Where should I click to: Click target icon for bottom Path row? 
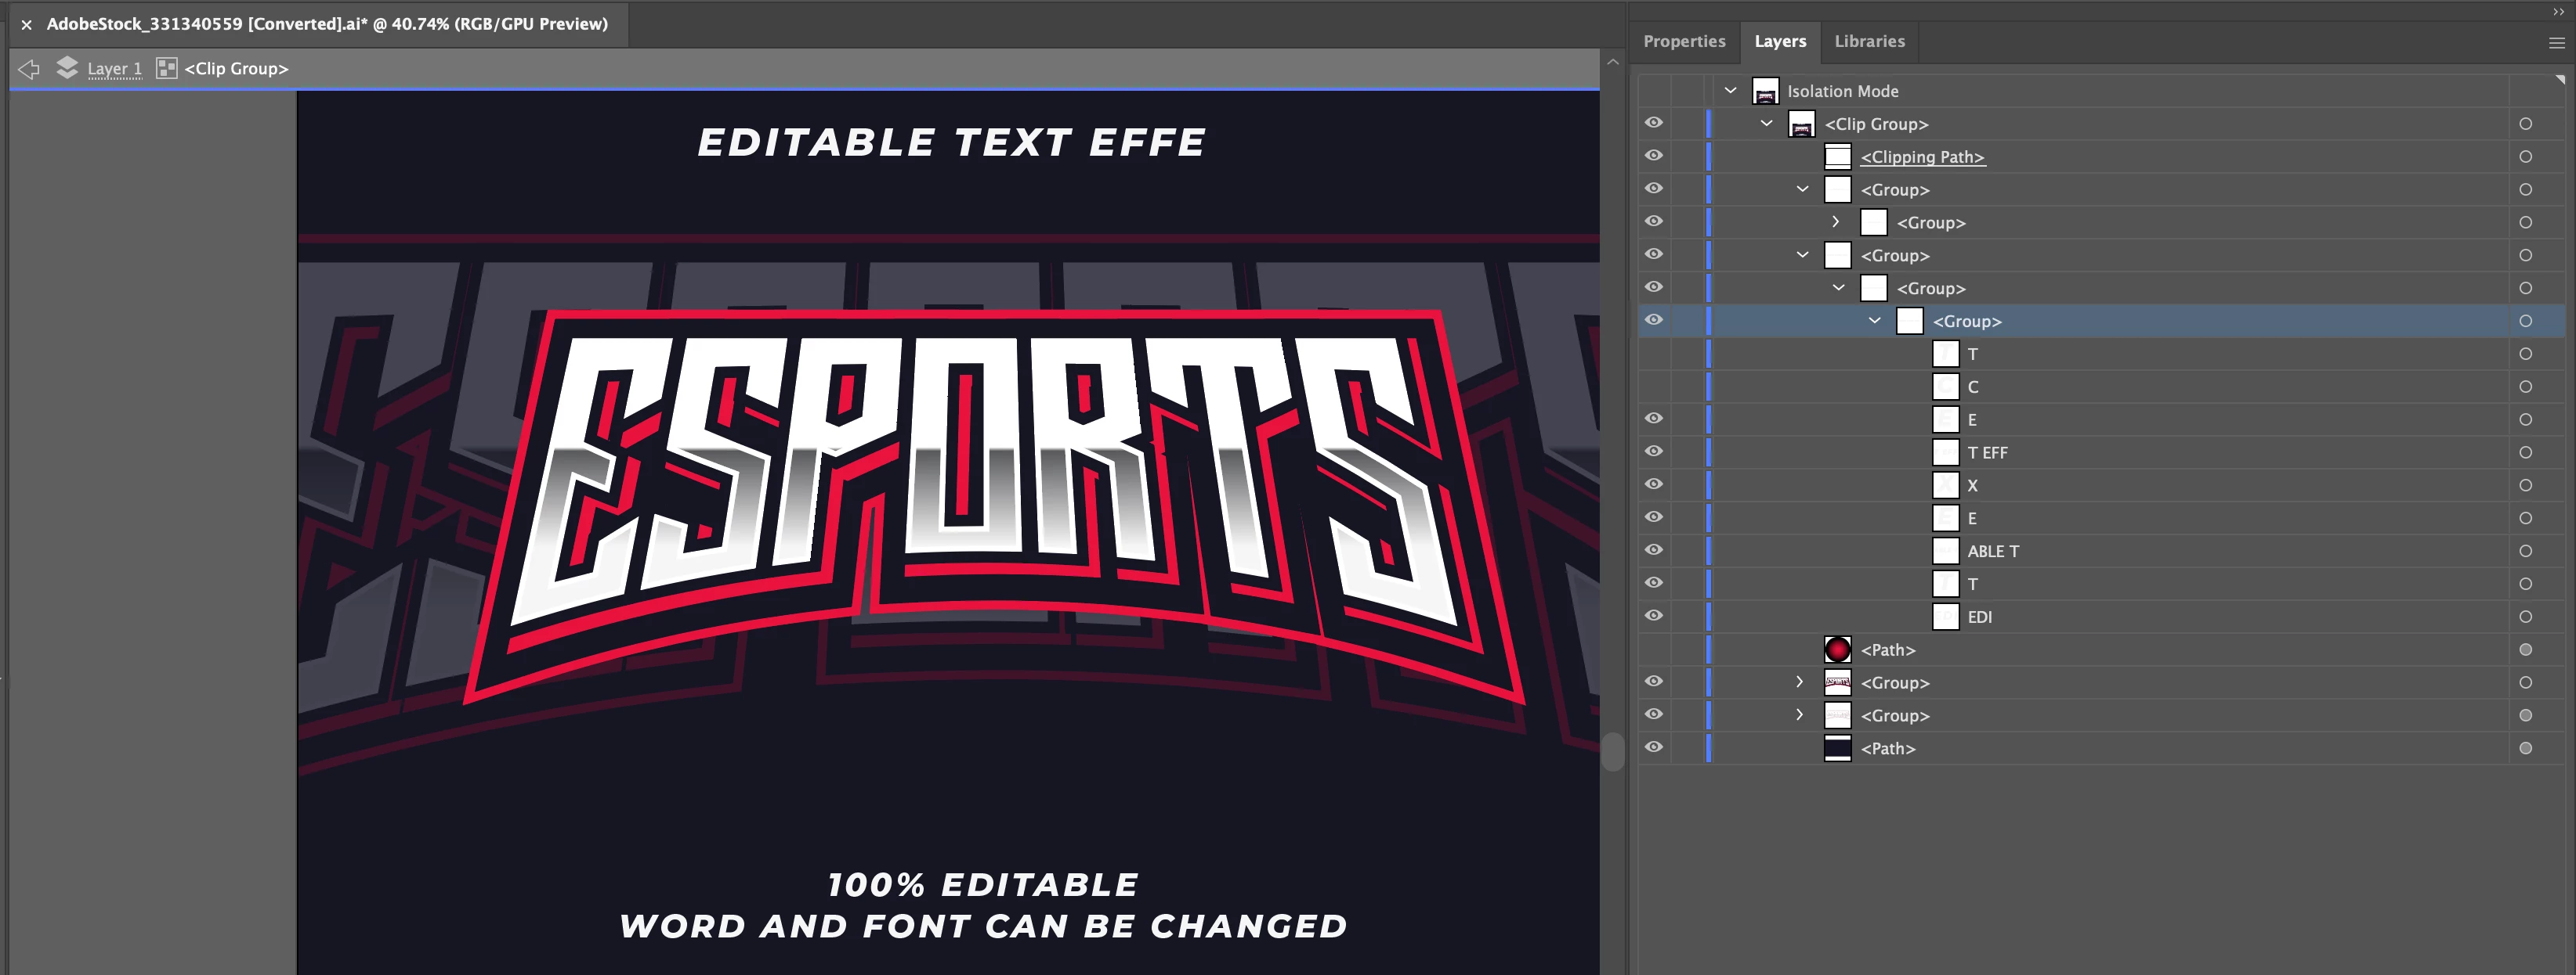(x=2525, y=748)
